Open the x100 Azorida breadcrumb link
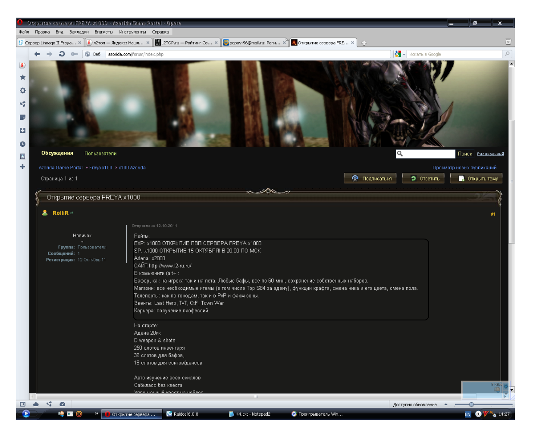The height and width of the screenshot is (441, 552). point(132,168)
